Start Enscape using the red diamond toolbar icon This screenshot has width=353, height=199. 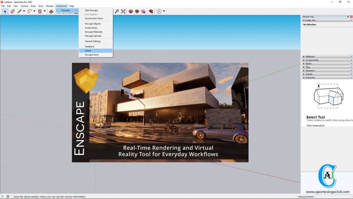coord(130,11)
